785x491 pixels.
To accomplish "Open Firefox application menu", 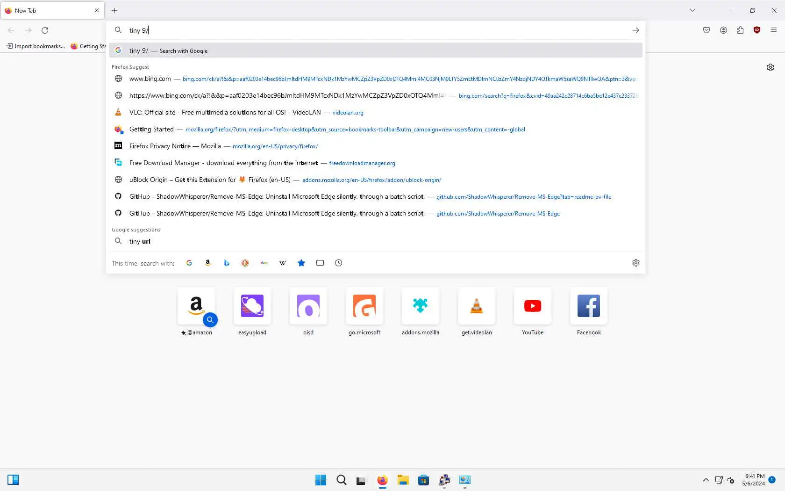I will coord(774,30).
